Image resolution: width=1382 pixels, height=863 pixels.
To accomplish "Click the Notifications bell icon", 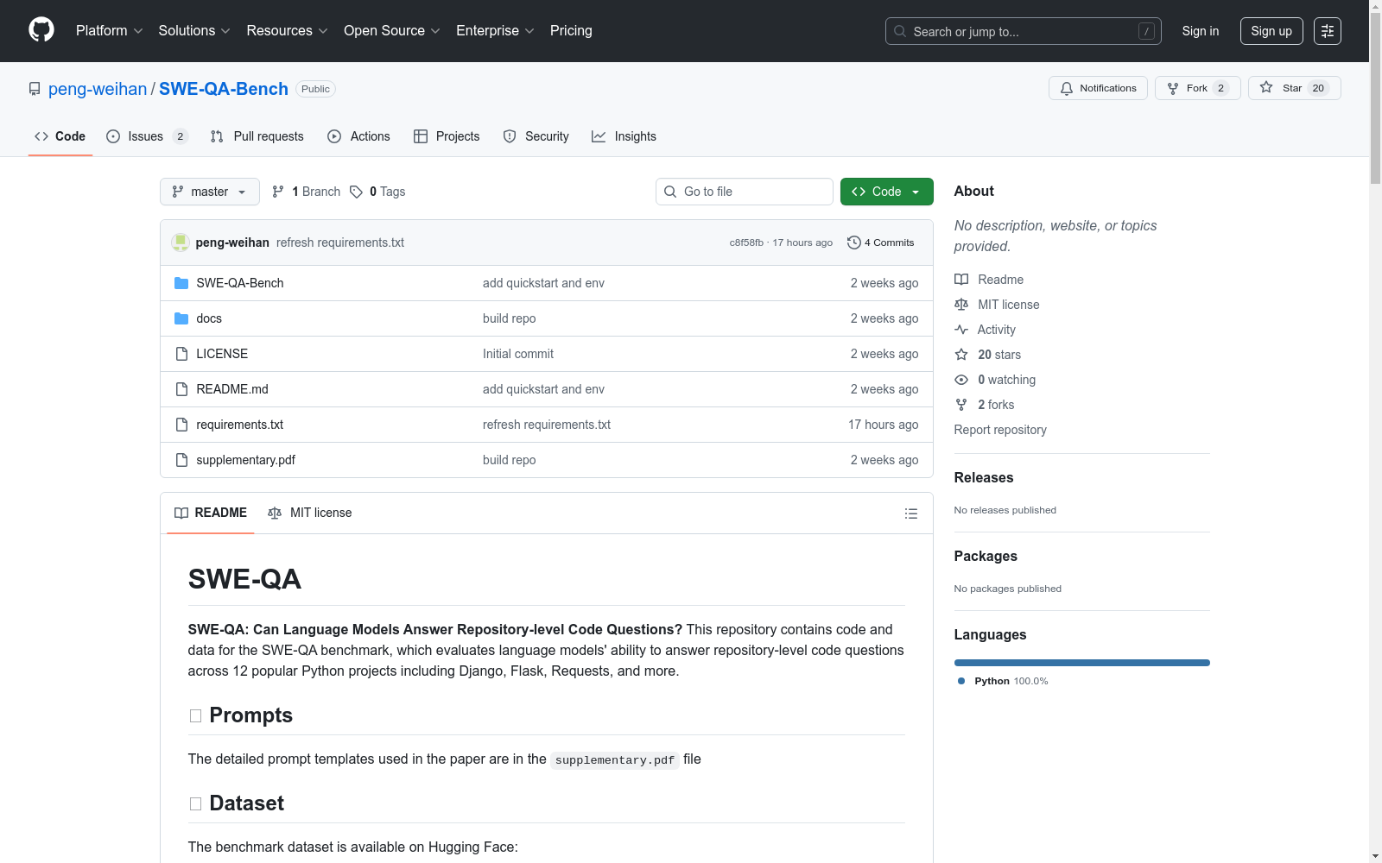I will point(1067,88).
